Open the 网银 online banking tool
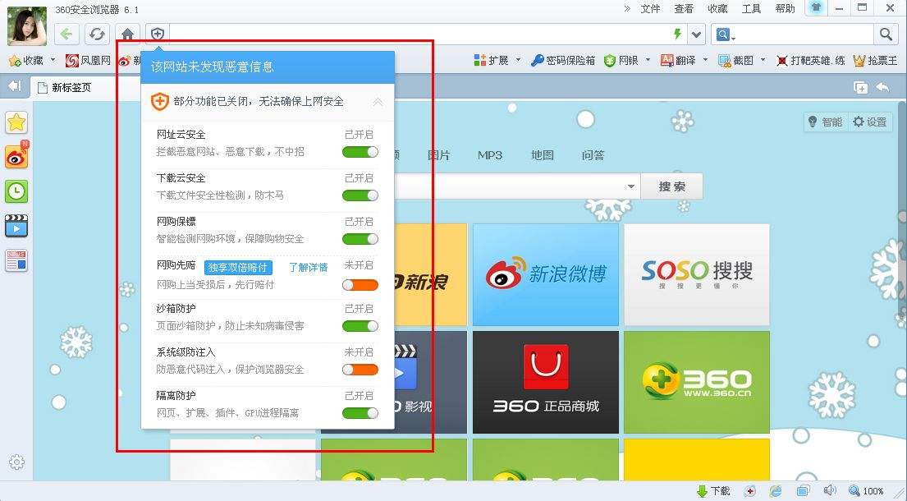907x501 pixels. click(621, 60)
